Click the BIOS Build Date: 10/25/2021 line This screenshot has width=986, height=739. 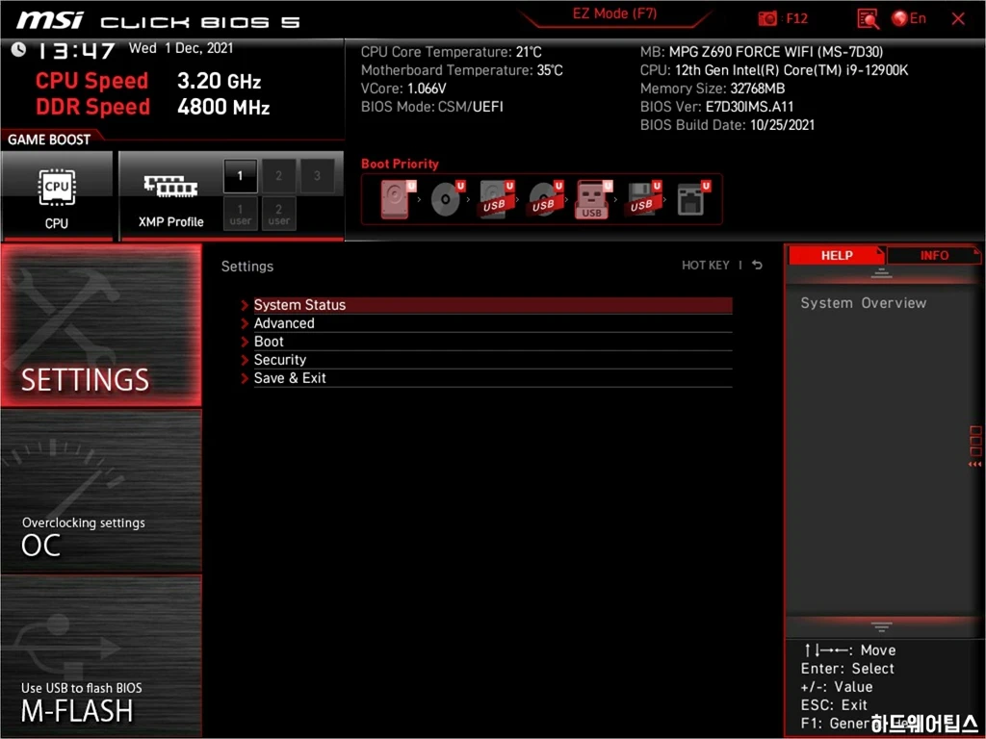coord(727,125)
